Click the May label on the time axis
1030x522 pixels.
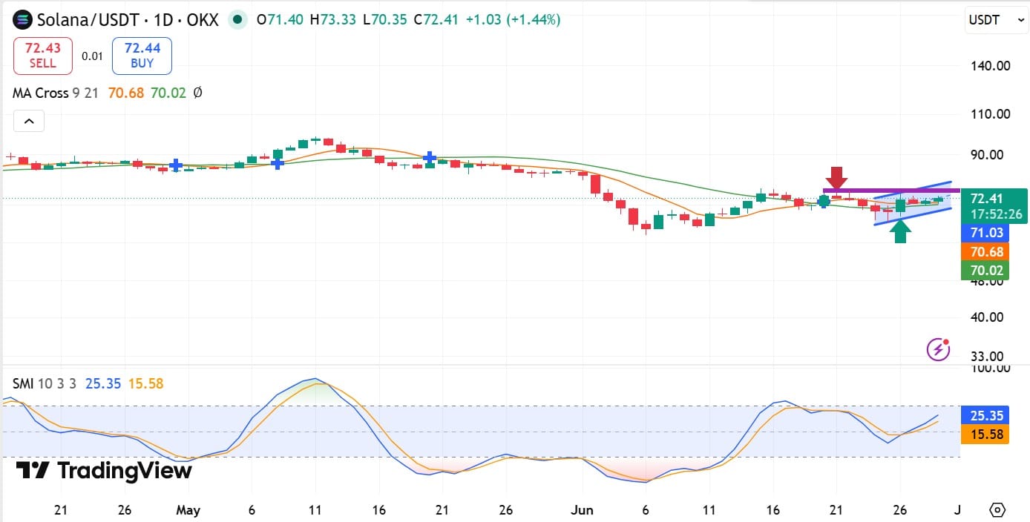click(x=188, y=510)
